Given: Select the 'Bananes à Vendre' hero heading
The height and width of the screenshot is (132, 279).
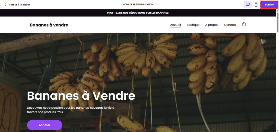Looking at the screenshot, I should click(81, 96).
